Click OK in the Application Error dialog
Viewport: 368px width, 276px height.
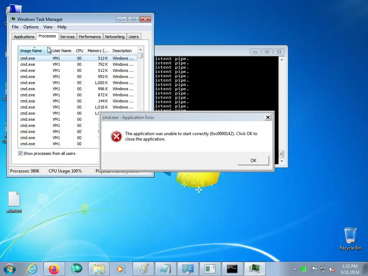pyautogui.click(x=253, y=161)
